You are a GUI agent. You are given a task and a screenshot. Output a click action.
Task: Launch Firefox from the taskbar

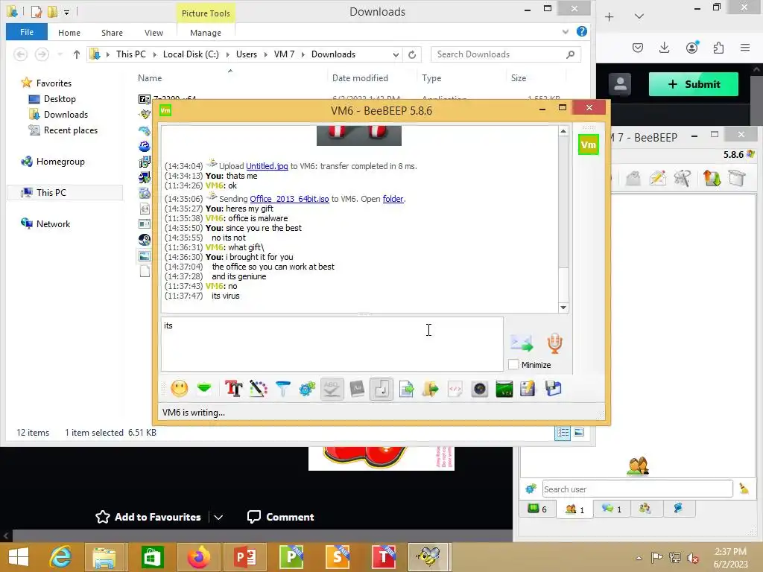[198, 557]
